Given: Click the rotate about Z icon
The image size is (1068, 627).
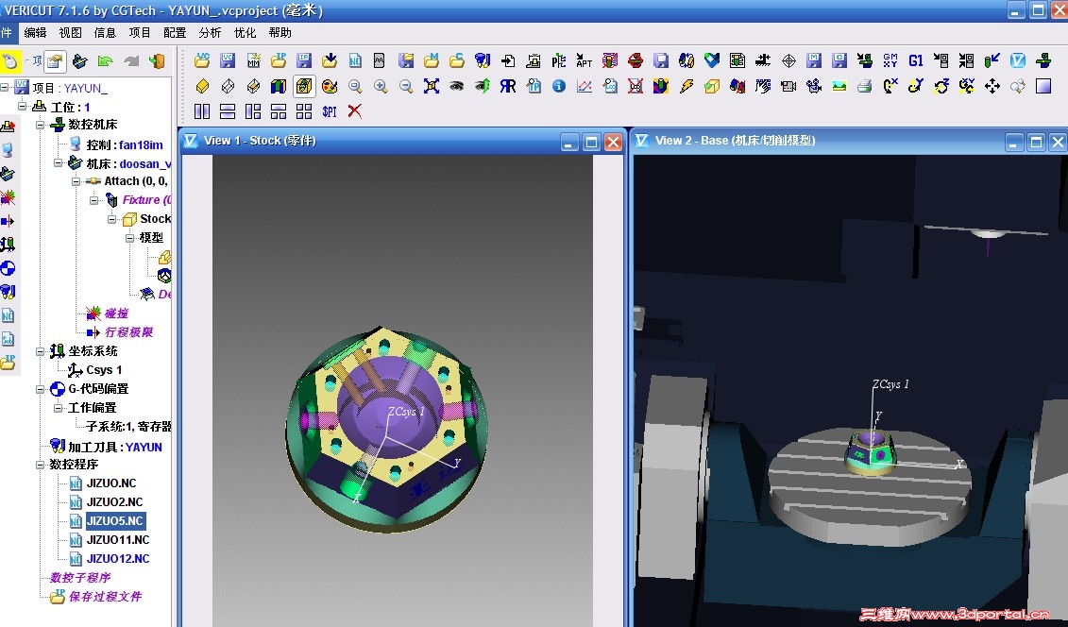Looking at the screenshot, I should 941,87.
